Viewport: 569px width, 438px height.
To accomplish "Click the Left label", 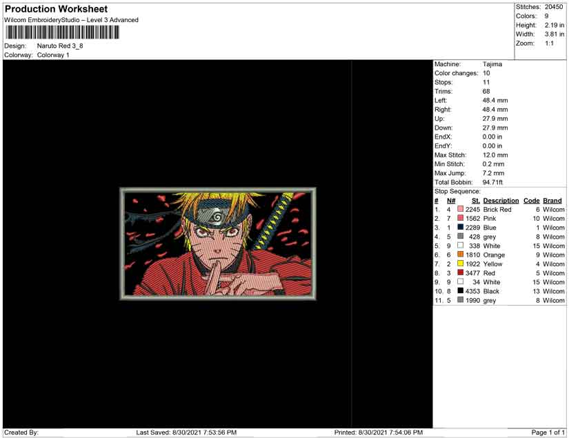I will click(x=441, y=100).
